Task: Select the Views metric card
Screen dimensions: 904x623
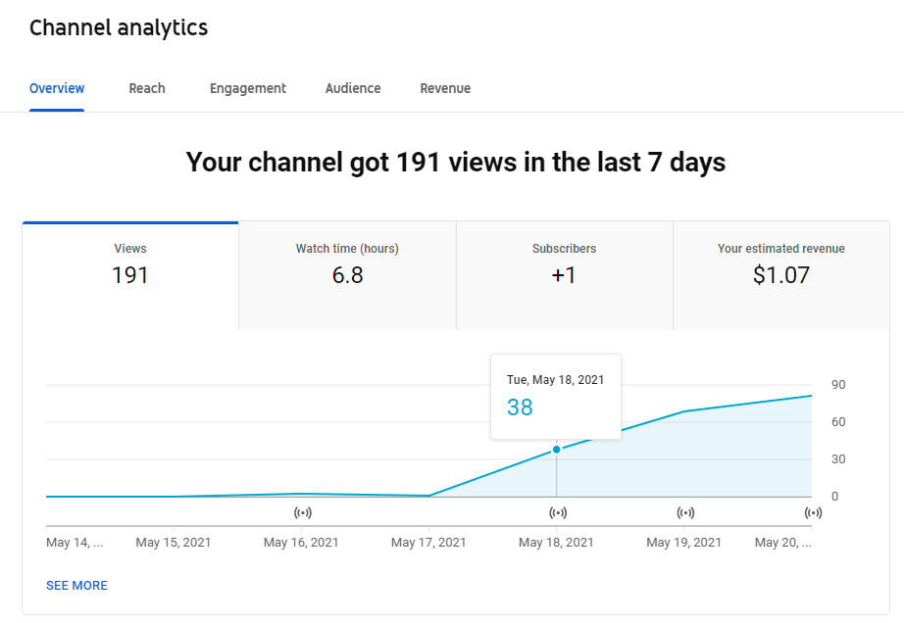Action: pyautogui.click(x=130, y=276)
